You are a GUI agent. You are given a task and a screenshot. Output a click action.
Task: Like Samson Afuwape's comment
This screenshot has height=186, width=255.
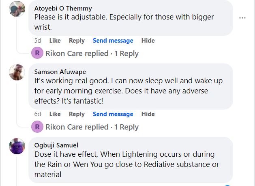[x=55, y=114]
